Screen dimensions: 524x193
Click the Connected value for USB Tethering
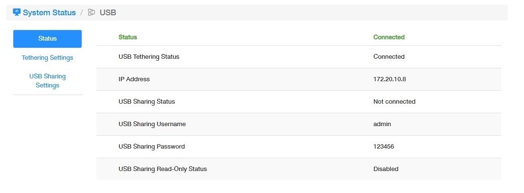pos(388,57)
